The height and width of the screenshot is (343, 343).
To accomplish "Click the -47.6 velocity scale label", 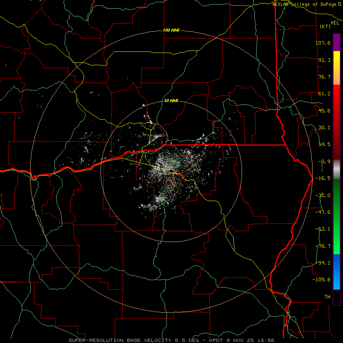I will pos(323,212).
